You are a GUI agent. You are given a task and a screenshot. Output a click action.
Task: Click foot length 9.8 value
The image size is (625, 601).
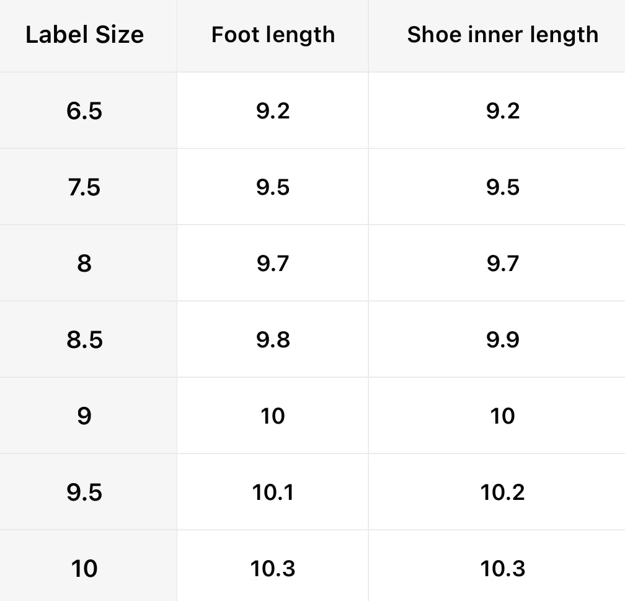tap(273, 340)
